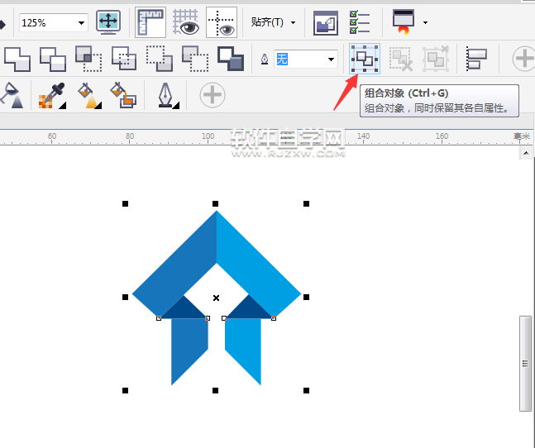Click the bottom-left selection handle
535x448 pixels.
125,390
